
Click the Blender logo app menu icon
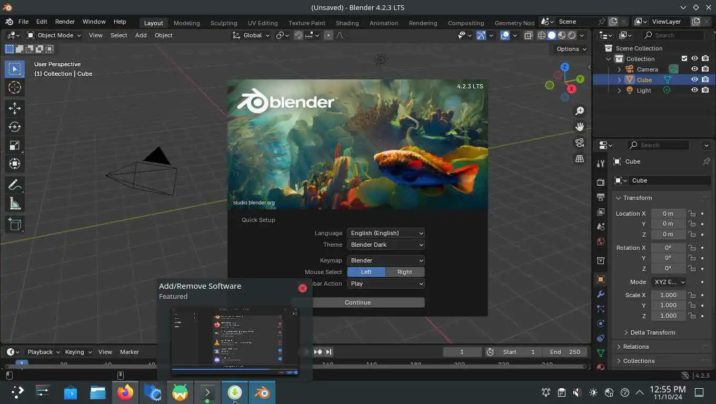coord(9,22)
